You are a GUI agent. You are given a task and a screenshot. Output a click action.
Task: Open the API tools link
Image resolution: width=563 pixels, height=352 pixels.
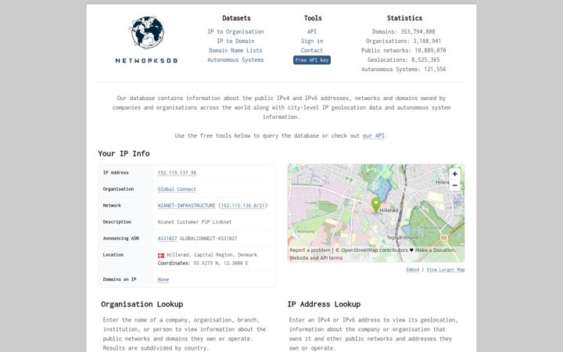[x=312, y=31]
